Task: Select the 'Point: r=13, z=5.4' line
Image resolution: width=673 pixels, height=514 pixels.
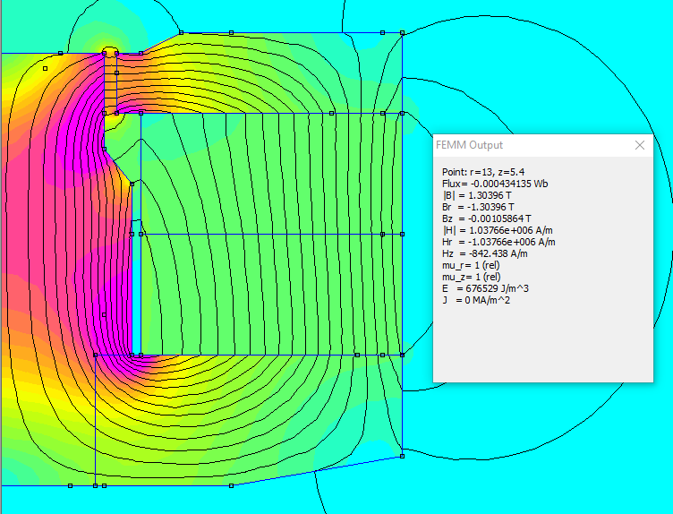Action: (x=483, y=172)
